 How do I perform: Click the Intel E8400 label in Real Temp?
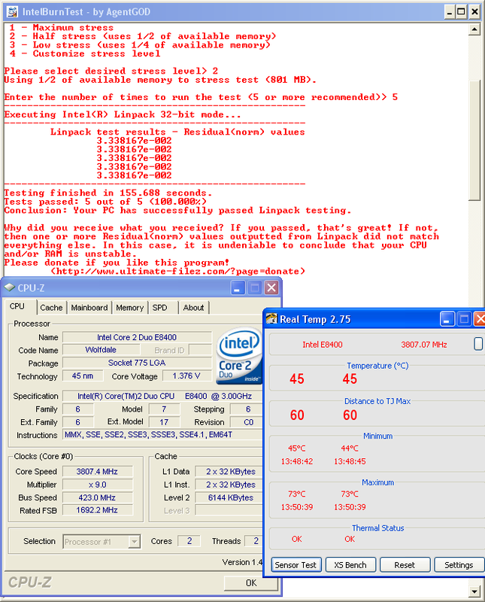pyautogui.click(x=323, y=345)
